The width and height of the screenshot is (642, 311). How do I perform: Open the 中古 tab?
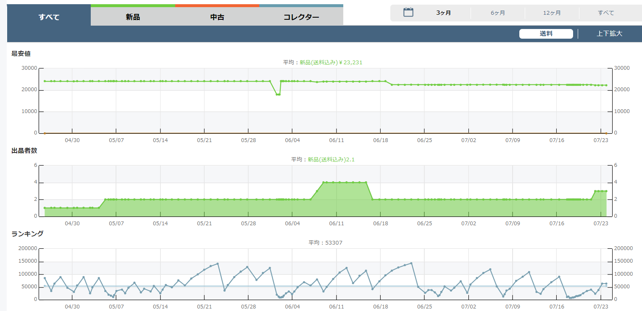[x=217, y=17]
